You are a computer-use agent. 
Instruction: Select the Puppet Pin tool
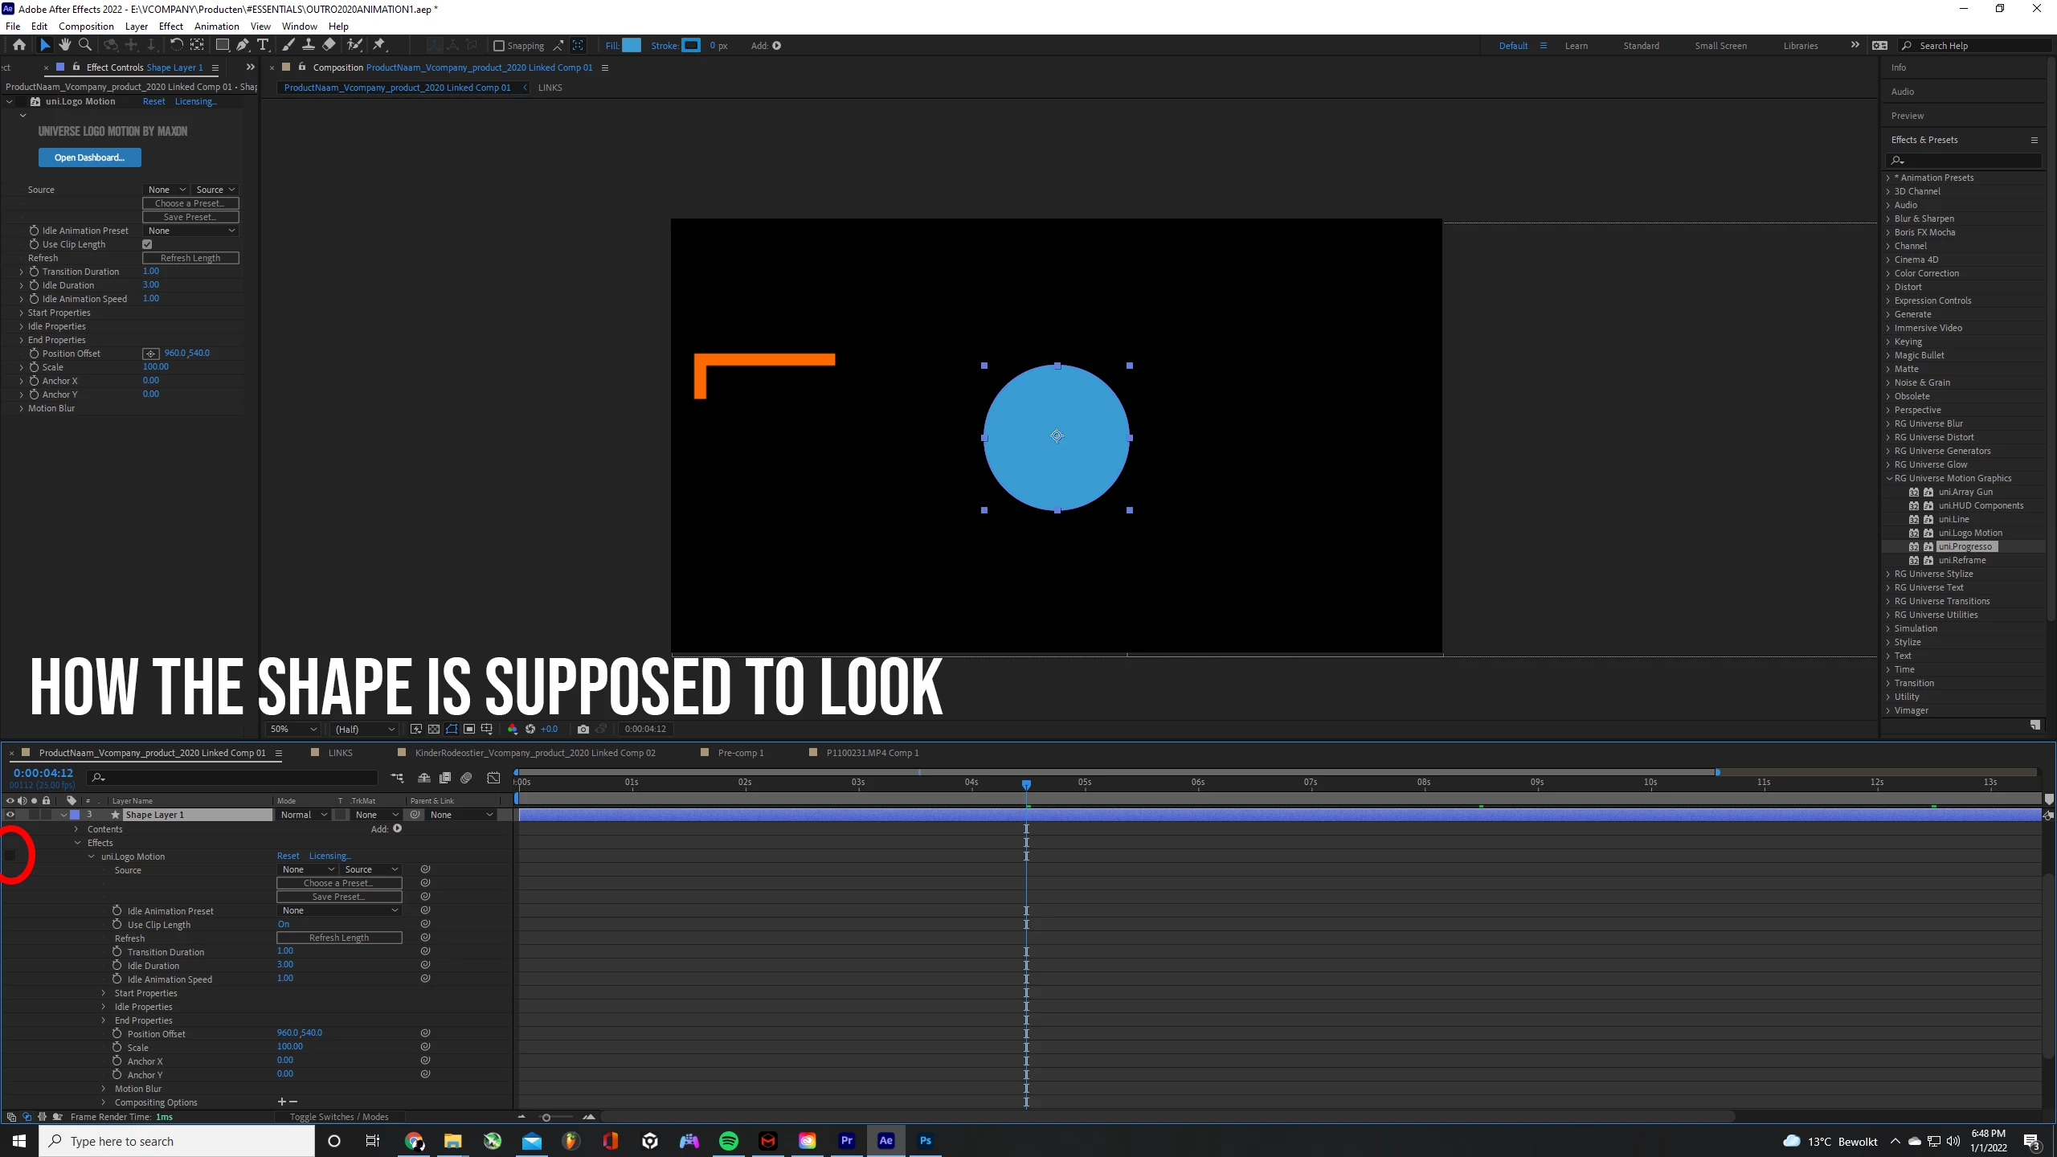click(379, 45)
